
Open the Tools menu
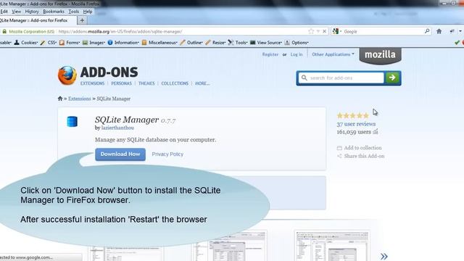(74, 12)
